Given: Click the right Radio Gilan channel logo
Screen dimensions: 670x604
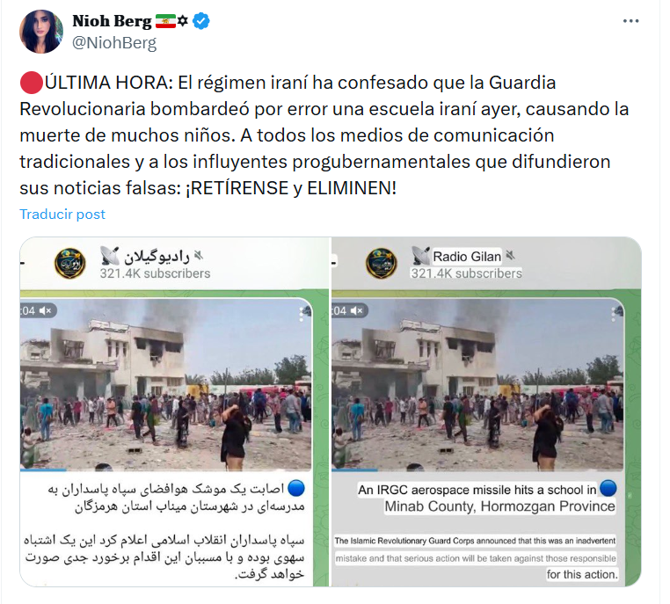Looking at the screenshot, I should pos(382,263).
